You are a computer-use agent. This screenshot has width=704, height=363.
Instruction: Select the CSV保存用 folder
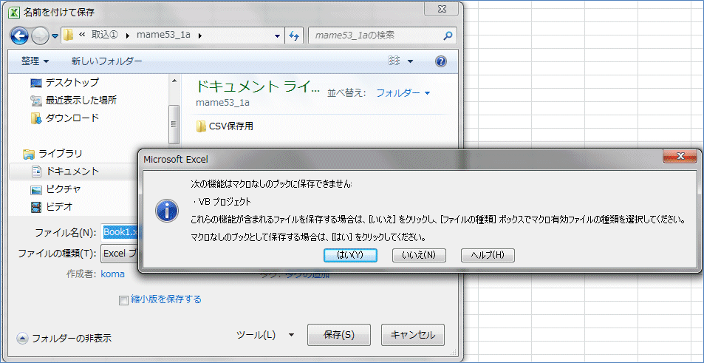(x=225, y=126)
